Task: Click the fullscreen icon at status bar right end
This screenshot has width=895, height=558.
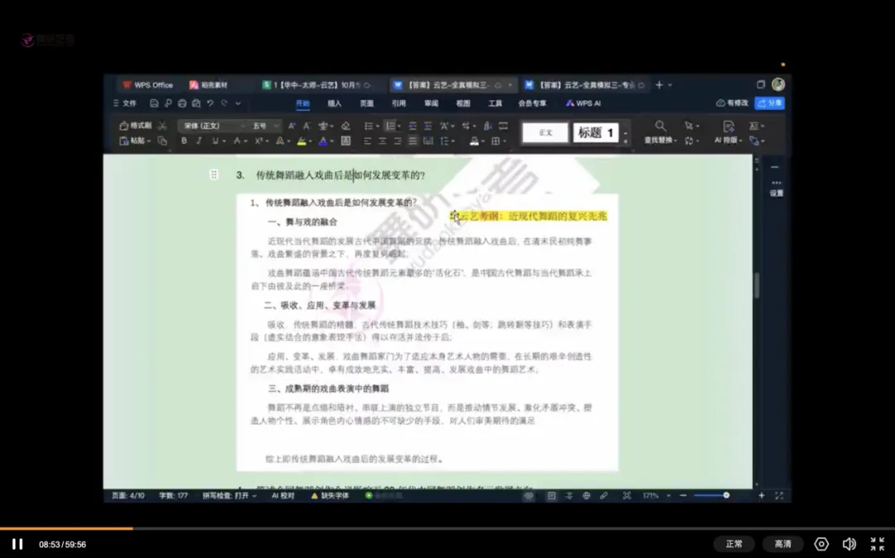Action: 779,496
